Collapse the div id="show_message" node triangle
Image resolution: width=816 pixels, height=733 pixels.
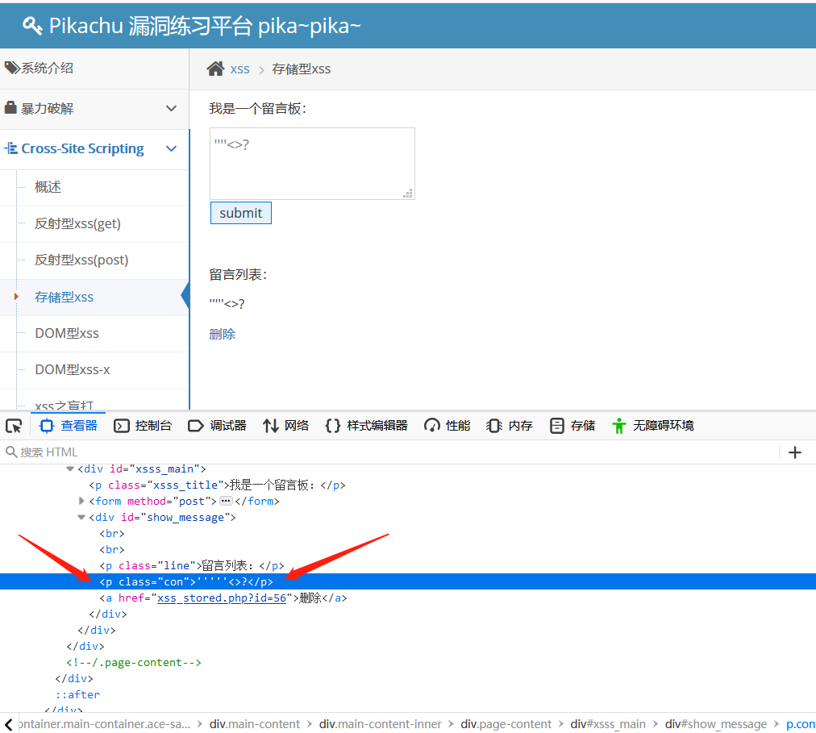coord(81,518)
